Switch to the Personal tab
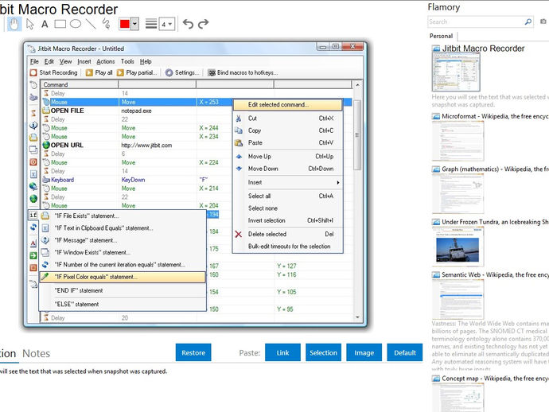The height and width of the screenshot is (412, 549). [x=441, y=36]
